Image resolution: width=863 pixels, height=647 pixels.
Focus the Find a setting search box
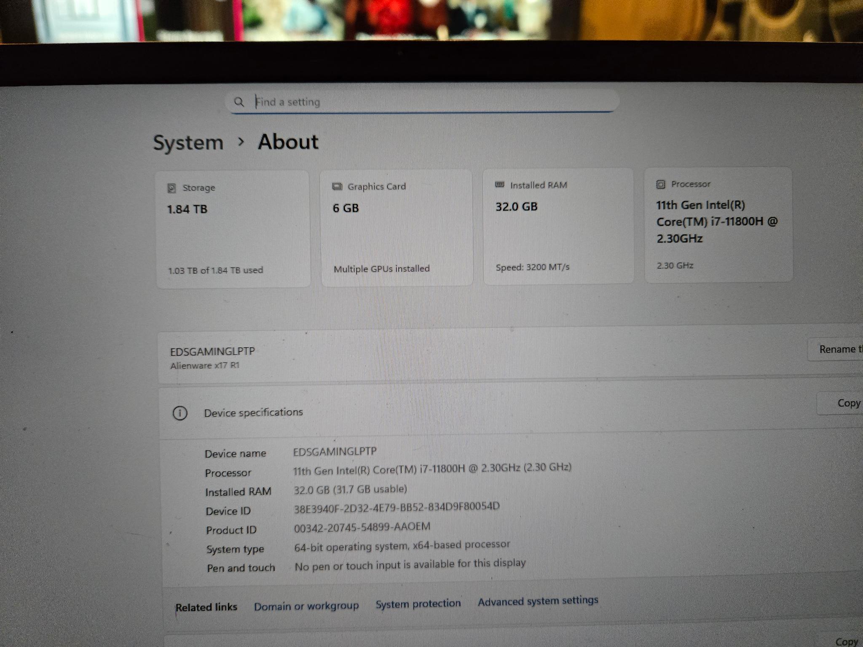pos(422,101)
